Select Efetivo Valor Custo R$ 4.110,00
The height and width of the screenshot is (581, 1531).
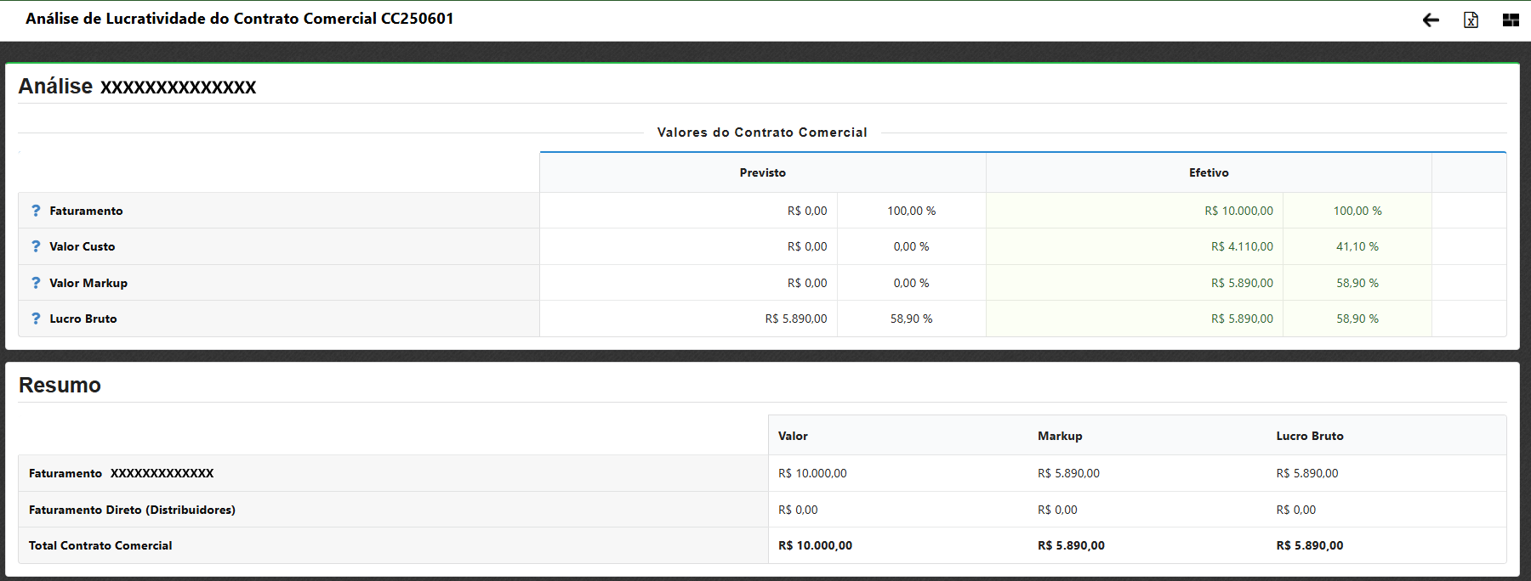pyautogui.click(x=1242, y=246)
